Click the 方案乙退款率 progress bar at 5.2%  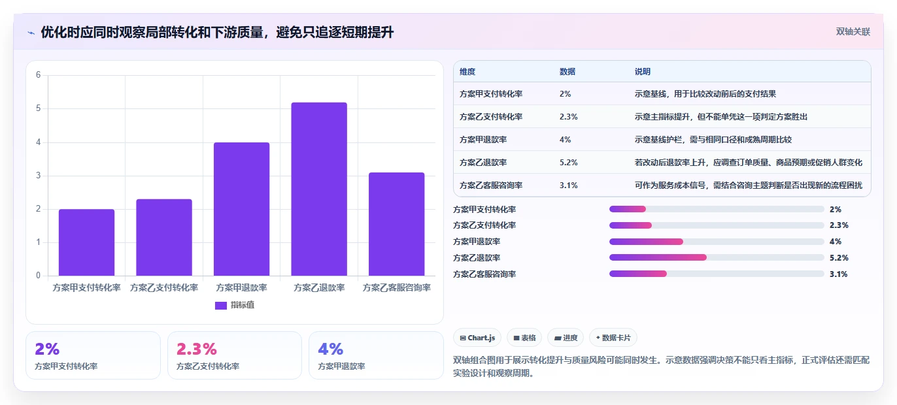(717, 257)
